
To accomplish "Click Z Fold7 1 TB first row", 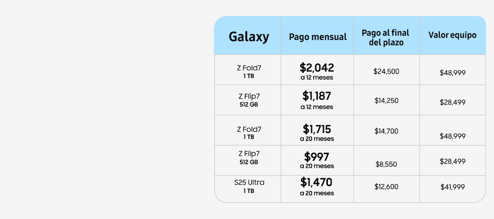I will click(x=249, y=71).
